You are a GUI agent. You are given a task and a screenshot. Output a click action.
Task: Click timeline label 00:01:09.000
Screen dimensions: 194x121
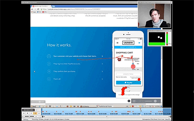(x=58, y=114)
